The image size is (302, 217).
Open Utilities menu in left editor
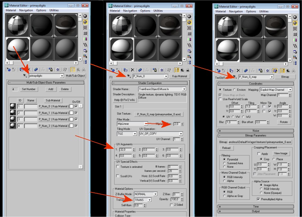coord(53,10)
